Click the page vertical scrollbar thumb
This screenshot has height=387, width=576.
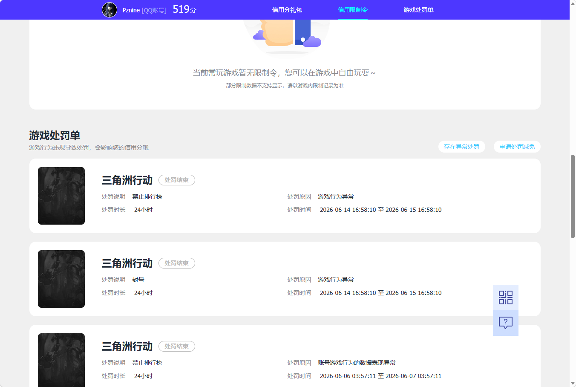[x=573, y=196]
